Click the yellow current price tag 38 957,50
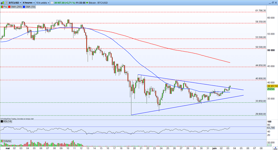 tap(272, 86)
